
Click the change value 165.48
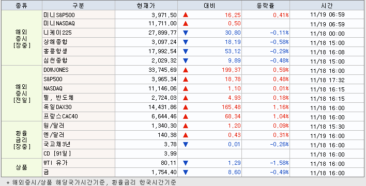[x=231, y=107]
